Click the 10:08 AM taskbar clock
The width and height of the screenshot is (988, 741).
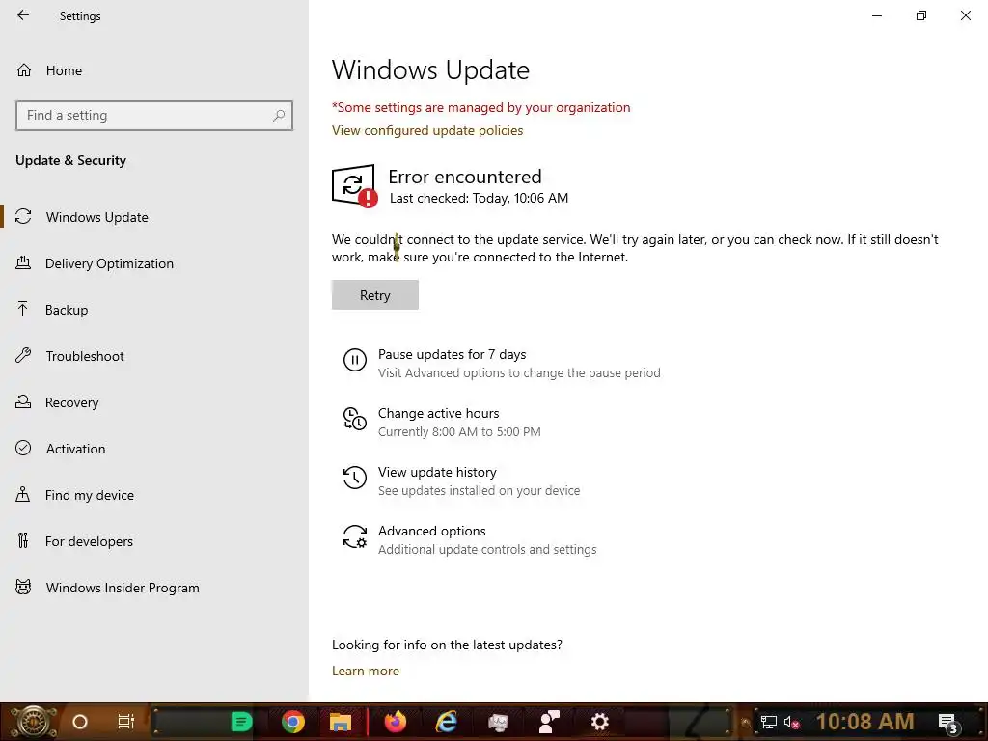864,722
